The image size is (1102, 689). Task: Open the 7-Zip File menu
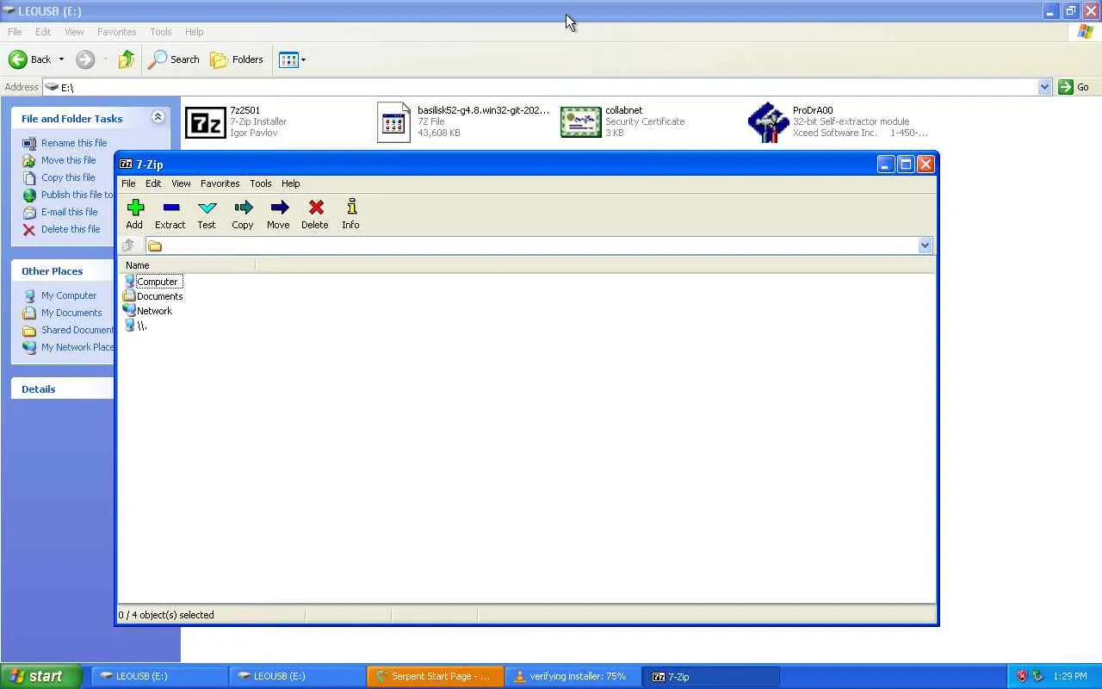(128, 183)
